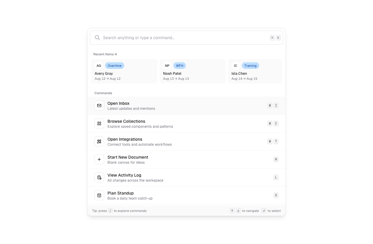
Task: Select Start New Document command
Action: (x=186, y=160)
